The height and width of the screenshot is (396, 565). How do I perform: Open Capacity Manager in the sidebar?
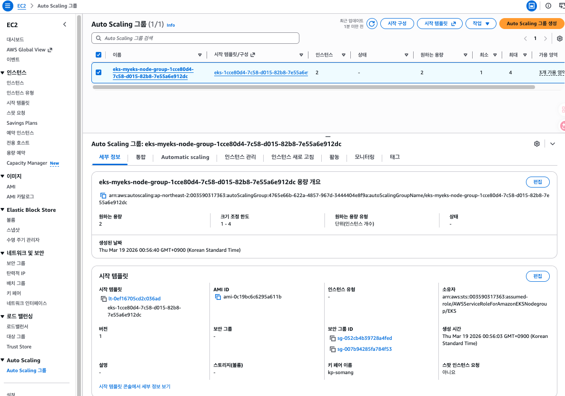27,163
